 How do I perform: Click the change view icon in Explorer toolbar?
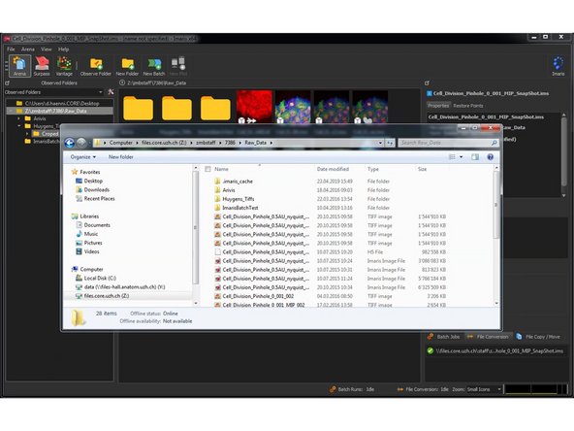(452, 157)
